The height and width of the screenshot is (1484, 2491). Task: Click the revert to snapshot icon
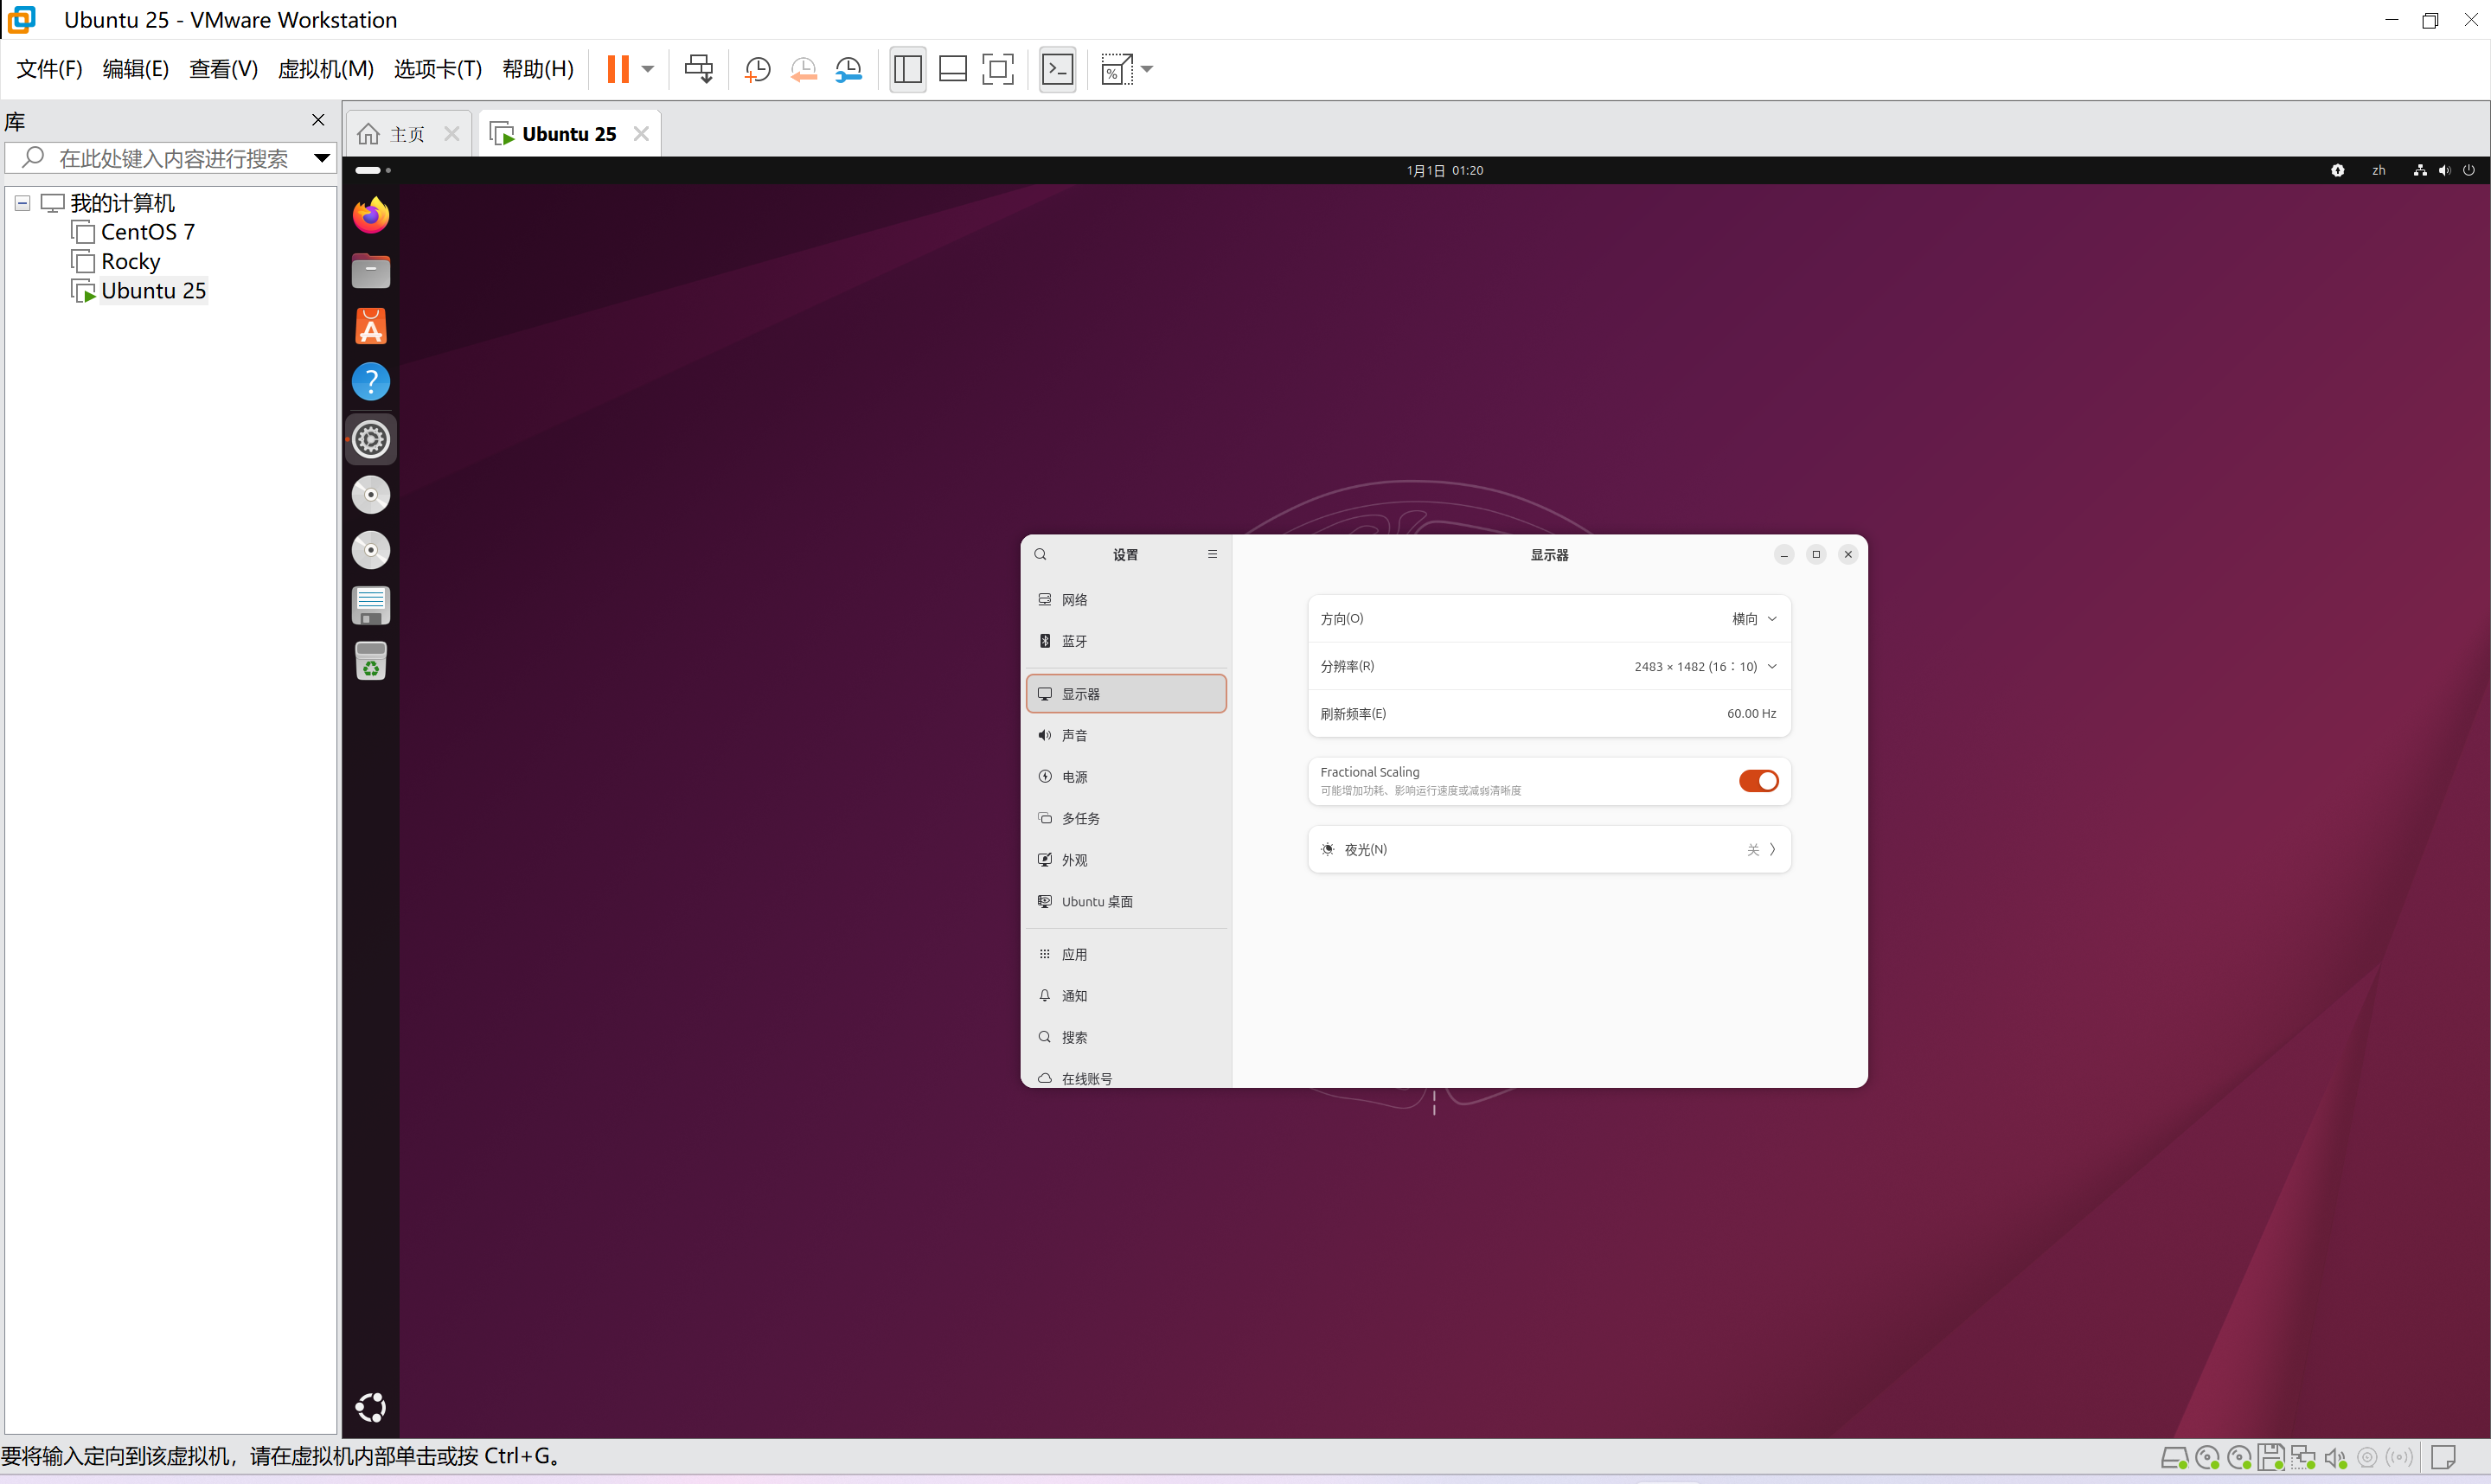coord(803,69)
